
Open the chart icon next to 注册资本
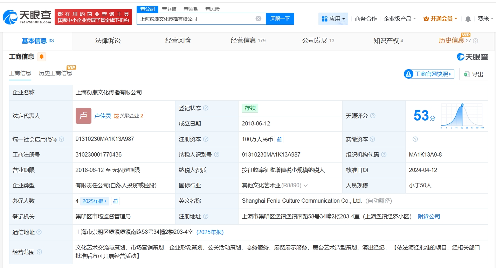(x=279, y=139)
